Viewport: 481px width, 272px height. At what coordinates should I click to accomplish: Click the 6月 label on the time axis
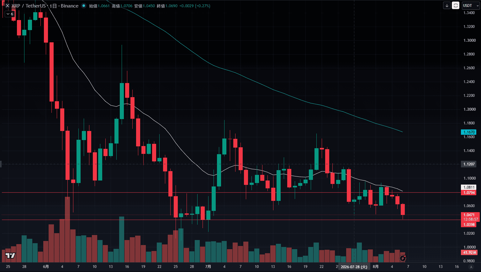pos(46,267)
